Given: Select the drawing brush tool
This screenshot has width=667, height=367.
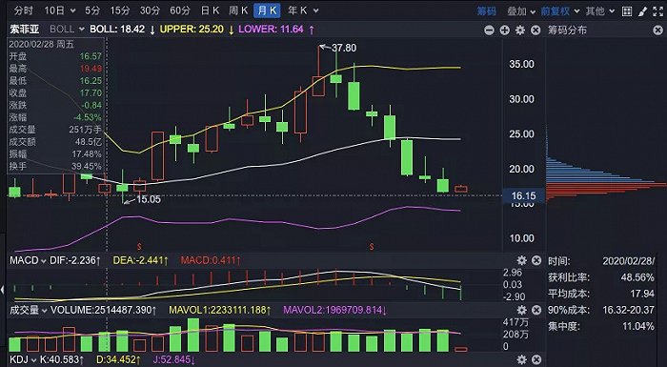Looking at the screenshot, I should (x=643, y=11).
